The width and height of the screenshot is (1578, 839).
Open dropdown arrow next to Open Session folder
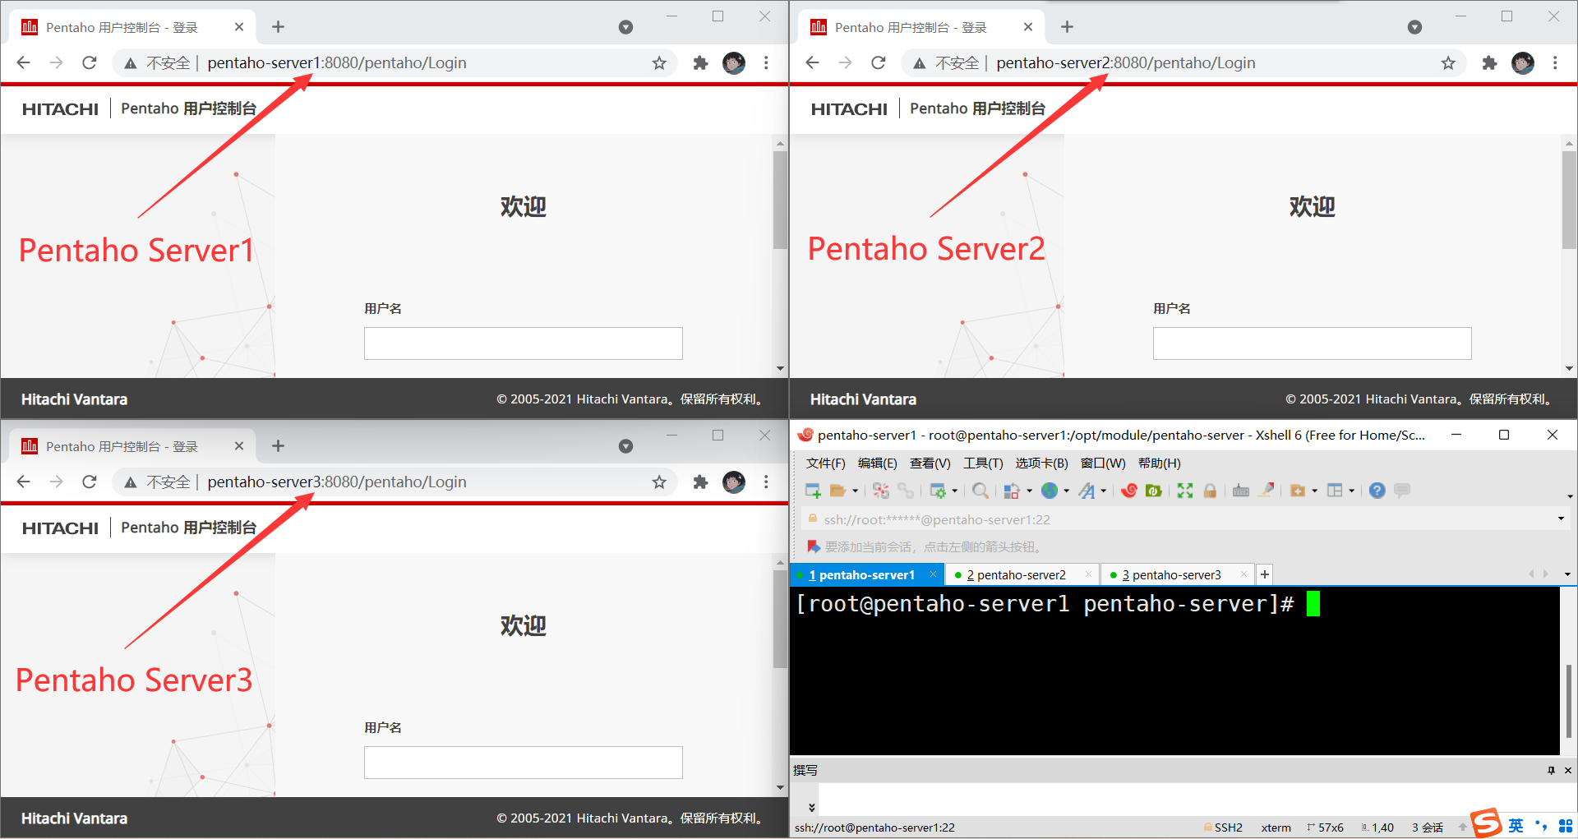[x=856, y=491]
